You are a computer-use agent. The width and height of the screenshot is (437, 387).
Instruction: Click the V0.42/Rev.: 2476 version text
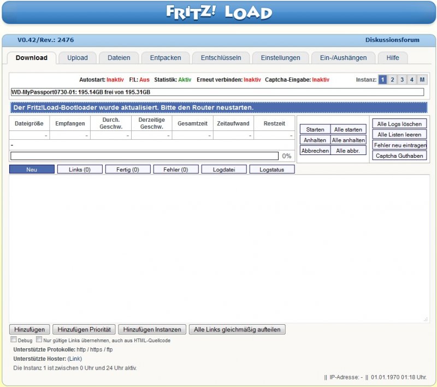46,40
